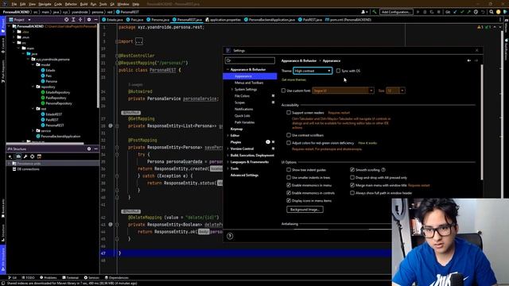Open the File menu
509x286 pixels.
click(14, 4)
